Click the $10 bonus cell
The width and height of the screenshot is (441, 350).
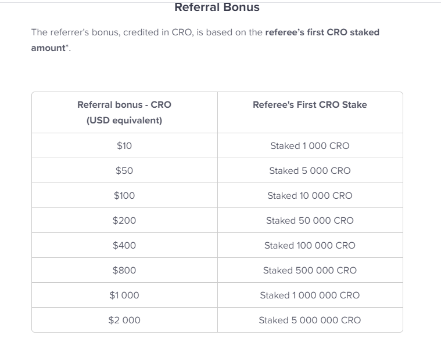(x=124, y=145)
